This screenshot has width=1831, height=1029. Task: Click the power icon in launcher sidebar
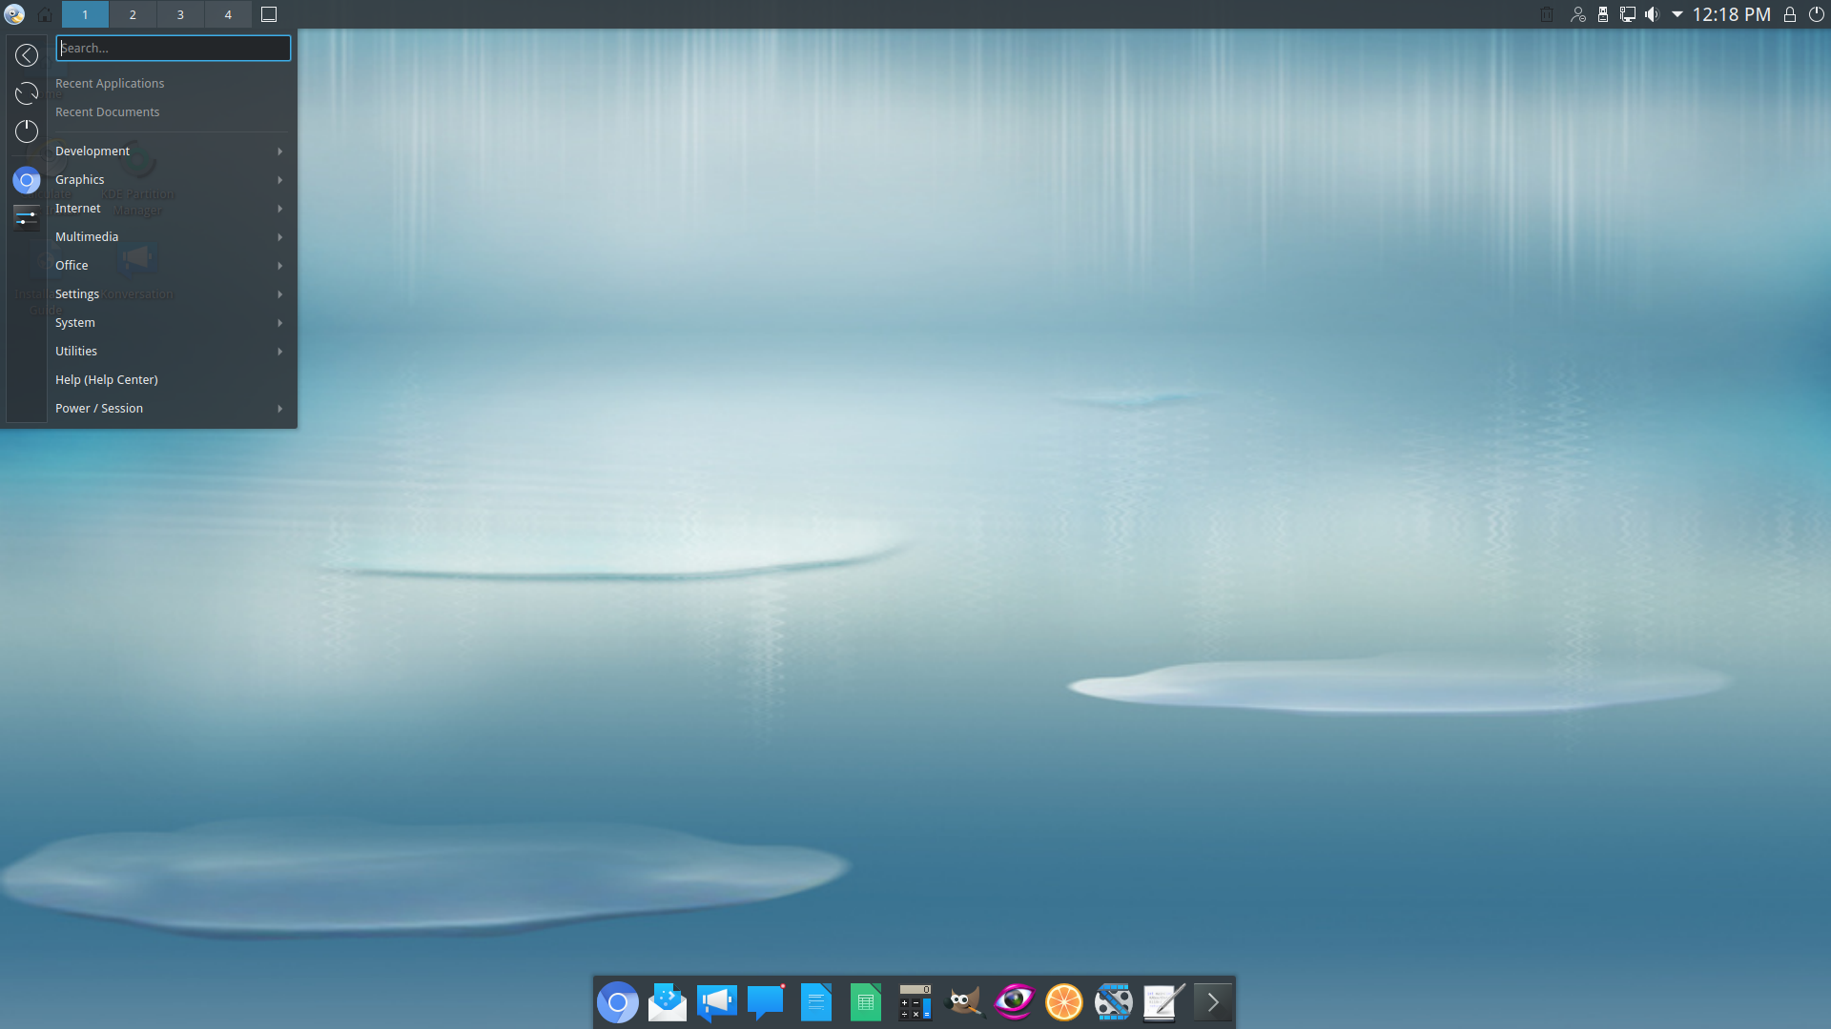pos(27,131)
